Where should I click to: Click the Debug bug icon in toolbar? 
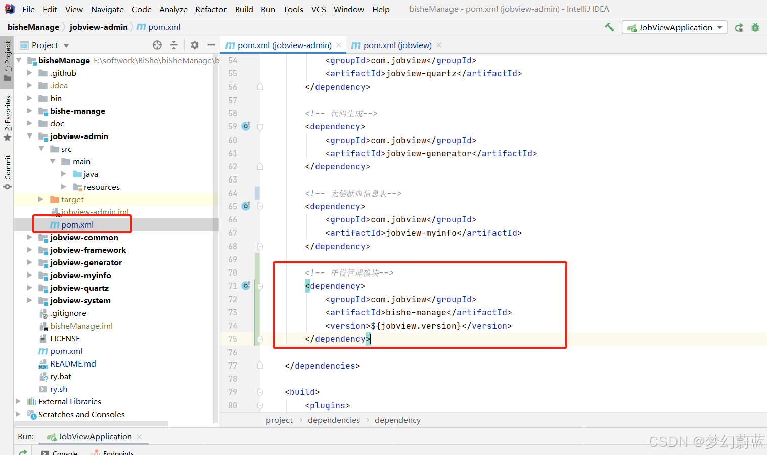pos(755,28)
